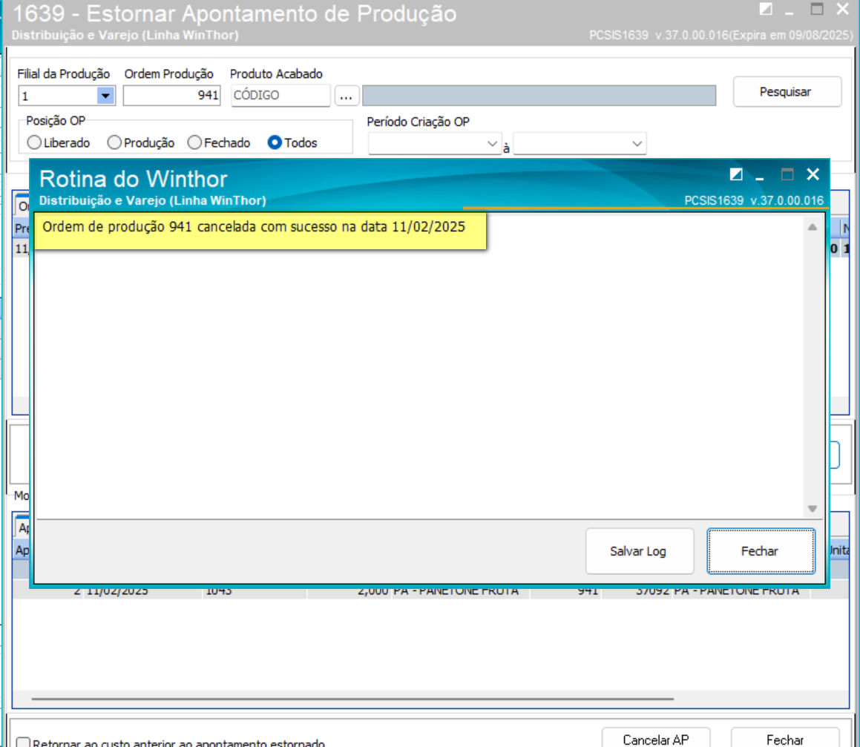860x747 pixels.
Task: Maximize the 1639 Estornar Apontamento window
Action: pos(817,9)
